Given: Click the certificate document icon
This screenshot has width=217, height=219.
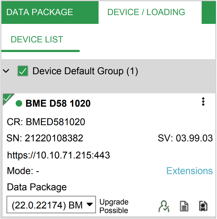Looking at the screenshot, I should pos(203,206).
